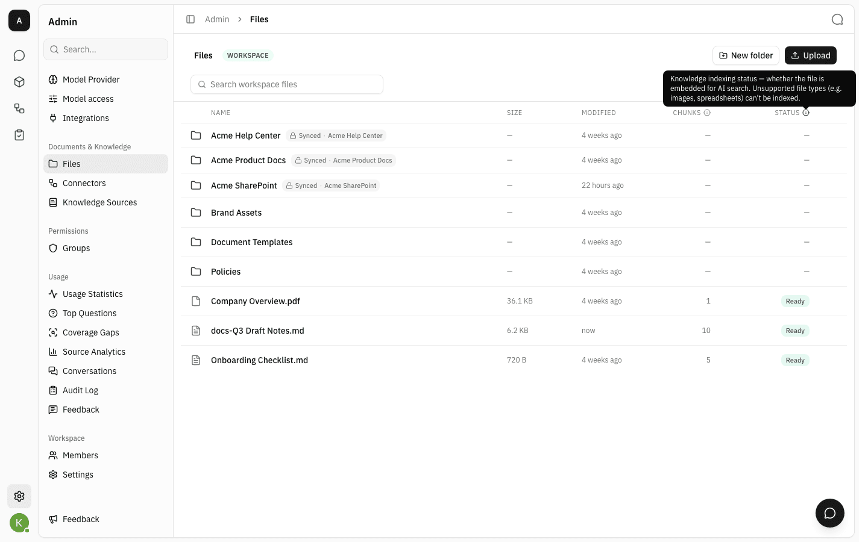Click the Upload button
This screenshot has width=868, height=542.
click(x=811, y=55)
